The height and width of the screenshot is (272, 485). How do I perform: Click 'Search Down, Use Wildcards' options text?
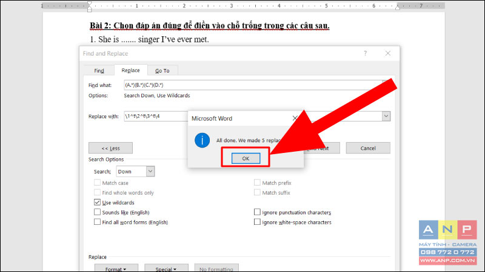click(x=157, y=96)
